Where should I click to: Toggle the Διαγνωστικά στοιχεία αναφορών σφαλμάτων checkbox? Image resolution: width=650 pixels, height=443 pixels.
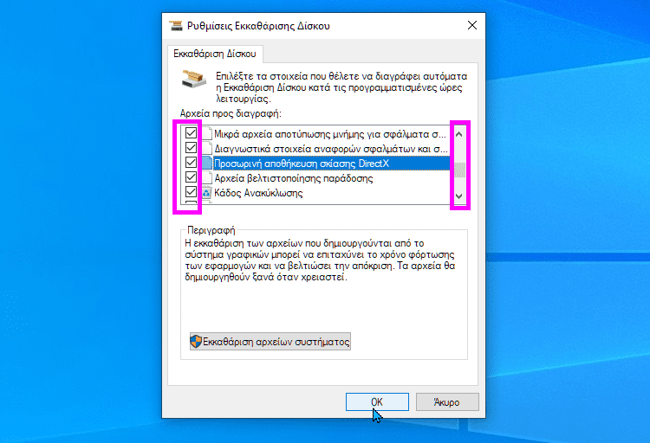click(x=191, y=148)
